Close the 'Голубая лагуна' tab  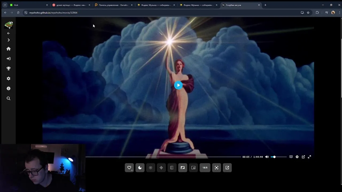(x=259, y=5)
